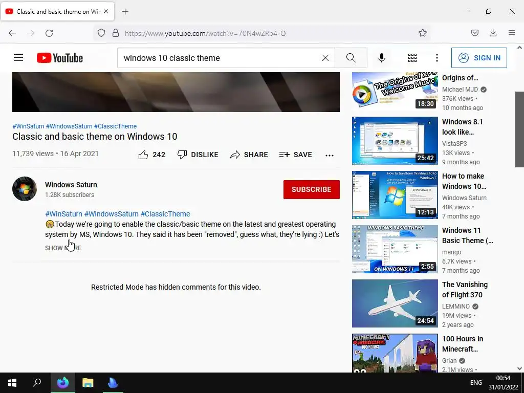The width and height of the screenshot is (524, 393).
Task: Click the search magnifier button
Action: click(x=351, y=58)
